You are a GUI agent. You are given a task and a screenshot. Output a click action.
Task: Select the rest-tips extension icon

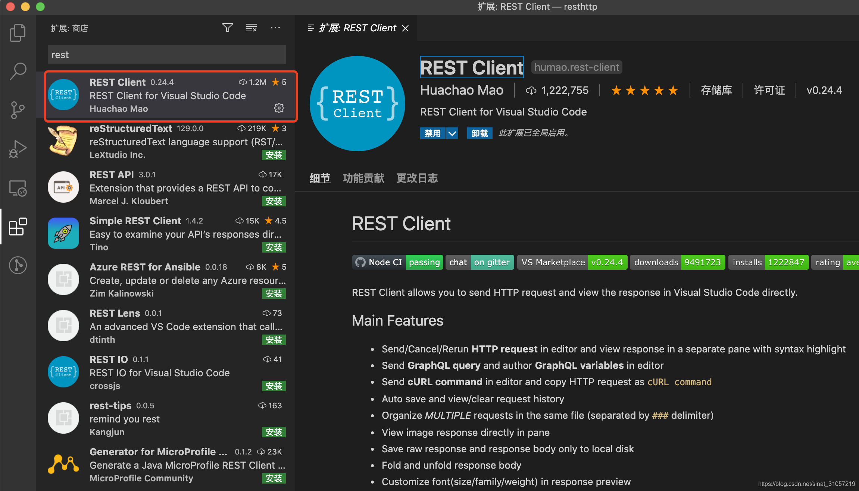click(x=63, y=418)
